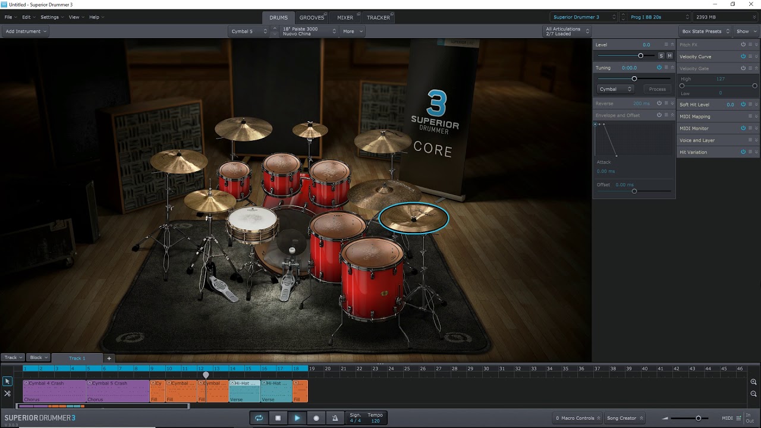The width and height of the screenshot is (761, 428).
Task: Enable Velocity Gate power button
Action: click(x=743, y=68)
